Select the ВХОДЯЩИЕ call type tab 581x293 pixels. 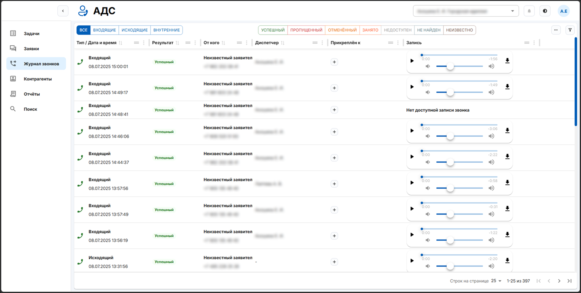pos(104,30)
